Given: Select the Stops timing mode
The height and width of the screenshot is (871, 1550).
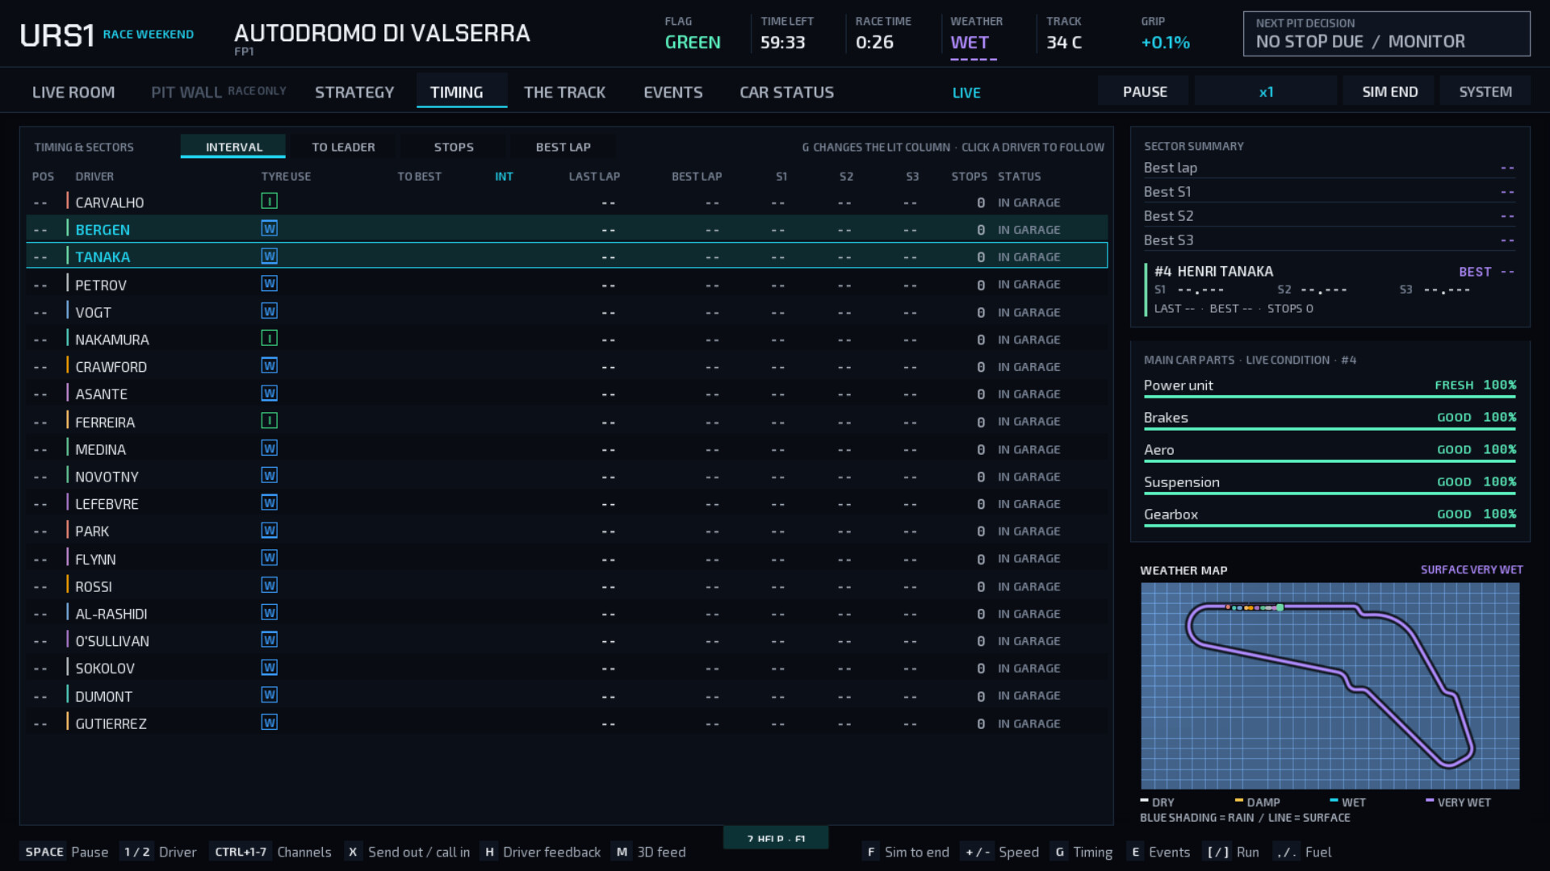Looking at the screenshot, I should pyautogui.click(x=454, y=147).
